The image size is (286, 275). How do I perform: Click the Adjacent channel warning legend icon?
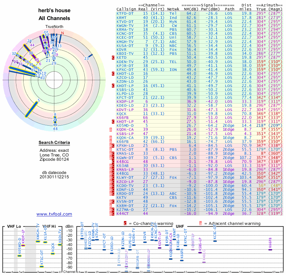click(201, 223)
